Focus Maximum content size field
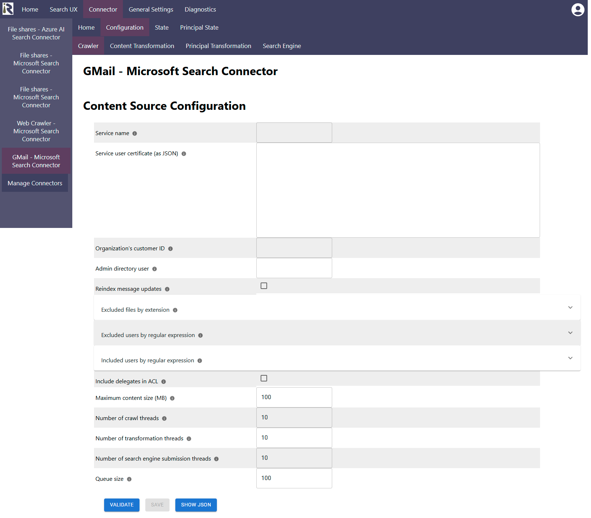This screenshot has height=518, width=591. (x=294, y=397)
